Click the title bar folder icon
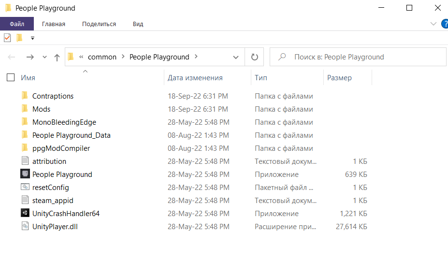Image resolution: width=448 pixels, height=277 pixels. [8, 8]
